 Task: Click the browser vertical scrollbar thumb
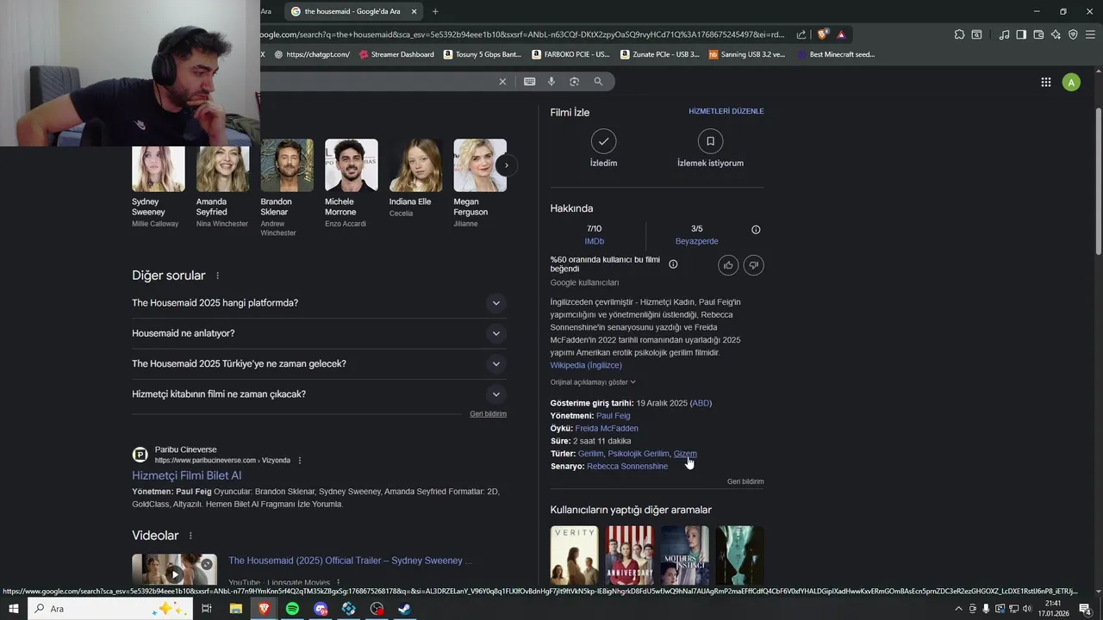pyautogui.click(x=1098, y=181)
